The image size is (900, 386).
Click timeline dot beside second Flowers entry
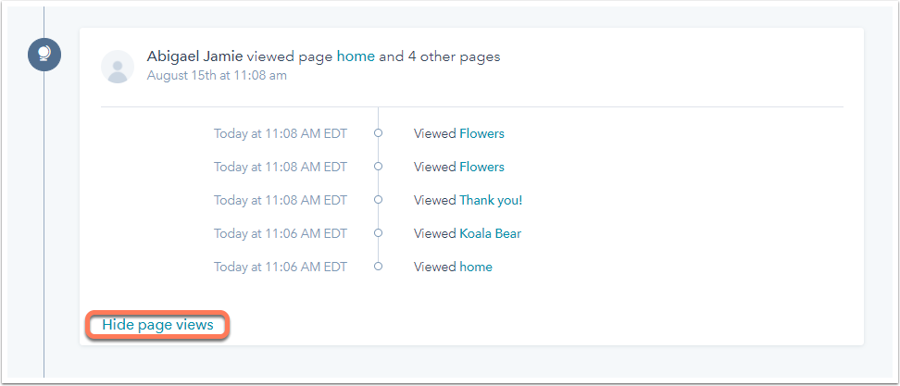pyautogui.click(x=378, y=167)
